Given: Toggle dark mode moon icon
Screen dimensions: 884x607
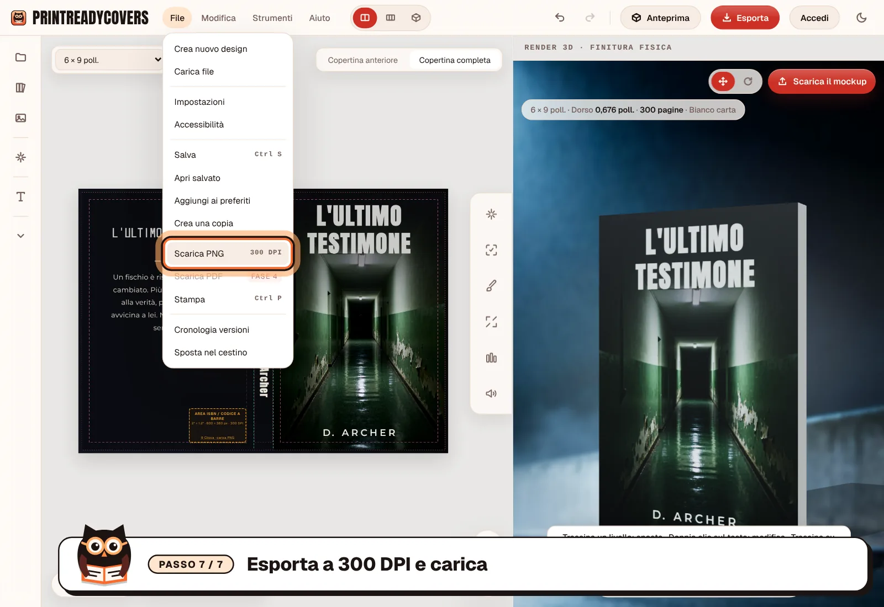Looking at the screenshot, I should point(861,18).
